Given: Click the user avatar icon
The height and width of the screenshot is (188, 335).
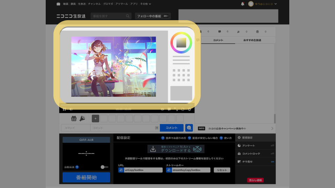Looking at the screenshot, I should [251, 4].
